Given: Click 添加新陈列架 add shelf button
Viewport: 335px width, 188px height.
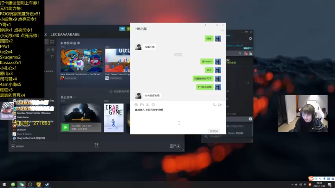Looking at the screenshot, I should pos(119,91).
